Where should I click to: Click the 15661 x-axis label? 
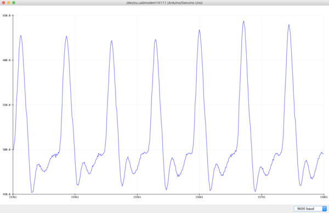pos(199,197)
